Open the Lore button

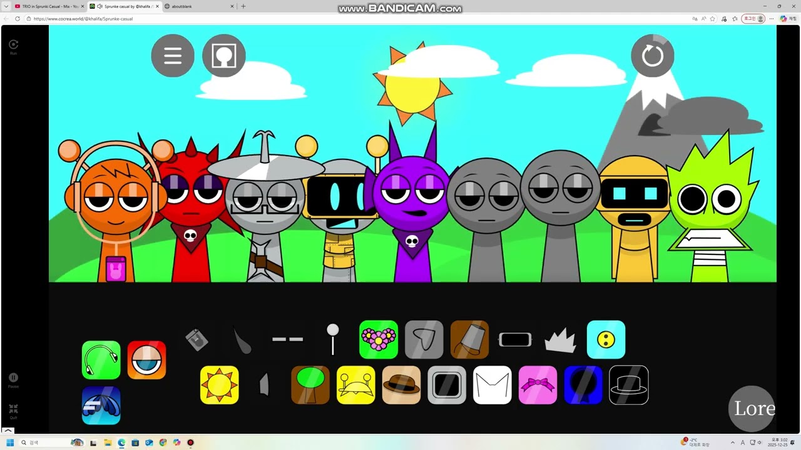752,409
